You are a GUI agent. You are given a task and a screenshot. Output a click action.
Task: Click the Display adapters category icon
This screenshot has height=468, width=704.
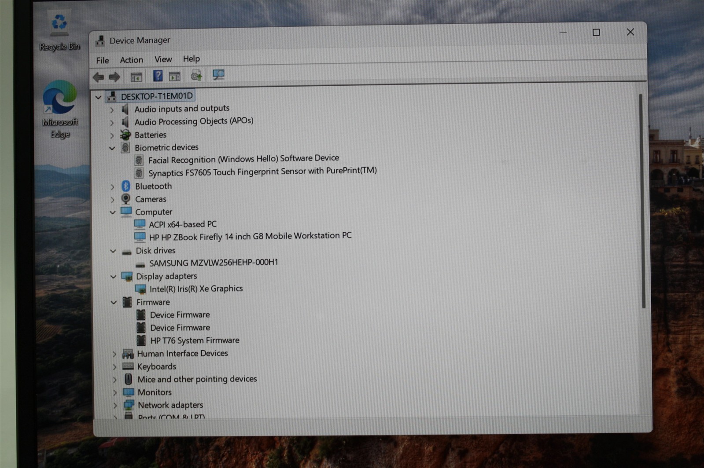pos(127,276)
